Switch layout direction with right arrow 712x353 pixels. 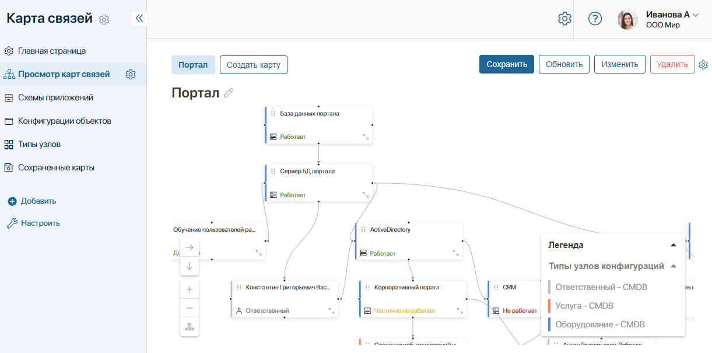[x=190, y=247]
